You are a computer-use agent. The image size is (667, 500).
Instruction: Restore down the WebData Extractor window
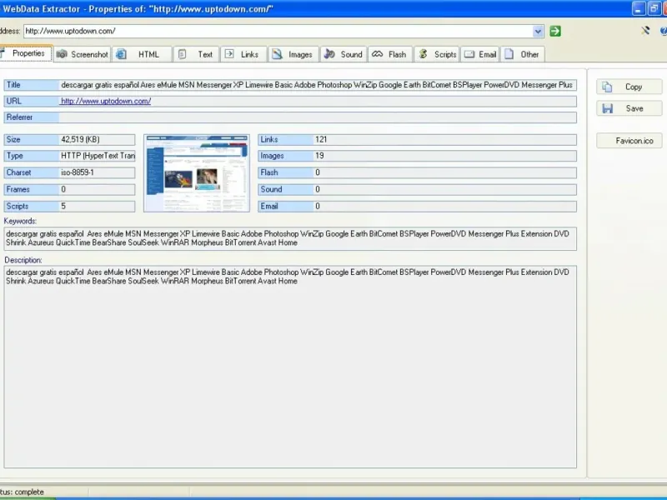654,8
